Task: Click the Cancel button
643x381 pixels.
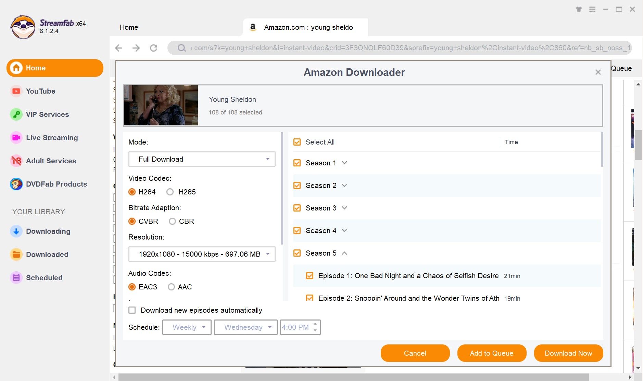Action: [415, 353]
